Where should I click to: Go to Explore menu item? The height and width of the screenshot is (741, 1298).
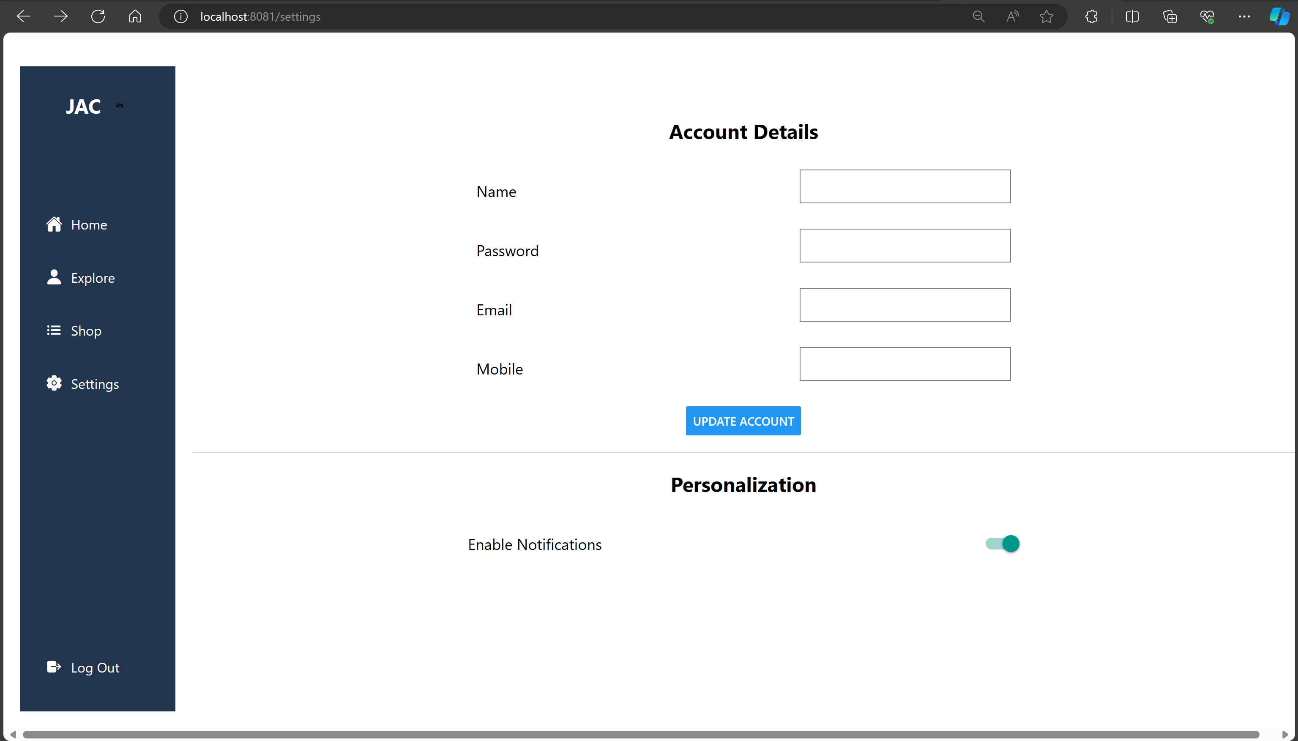[93, 278]
